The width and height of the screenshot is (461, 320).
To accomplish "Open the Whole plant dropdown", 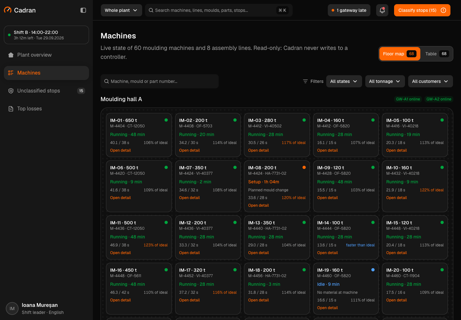I will pos(121,10).
